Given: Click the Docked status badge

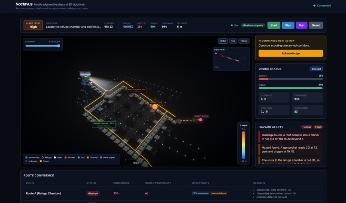Looking at the screenshot, I should (x=316, y=69).
